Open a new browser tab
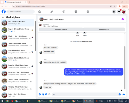This screenshot has width=129, height=103. point(29,2)
